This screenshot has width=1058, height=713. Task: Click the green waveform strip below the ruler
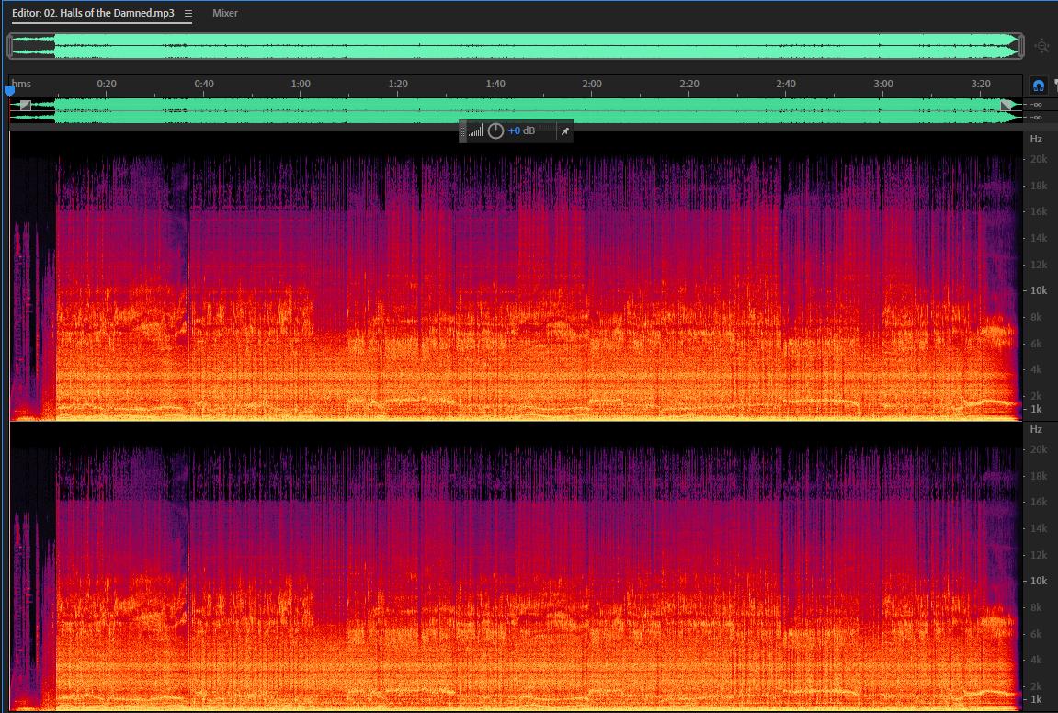[516, 110]
